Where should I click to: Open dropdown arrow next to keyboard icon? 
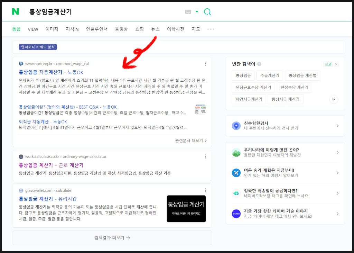[197, 12]
